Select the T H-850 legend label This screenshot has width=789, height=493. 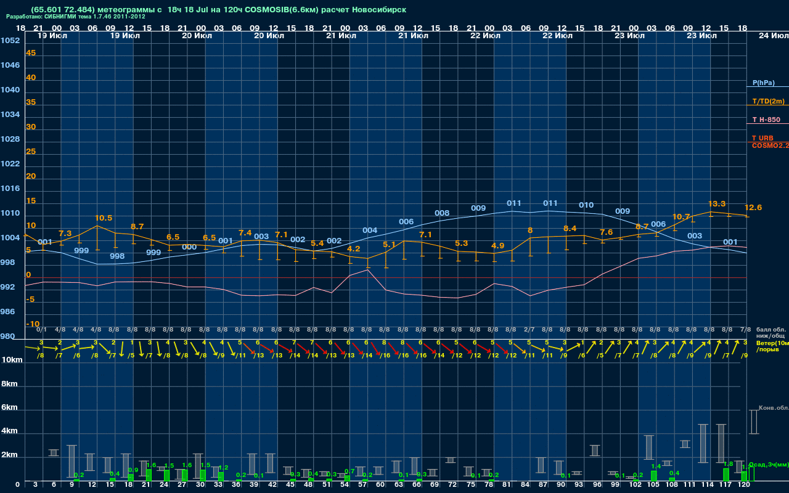click(766, 120)
